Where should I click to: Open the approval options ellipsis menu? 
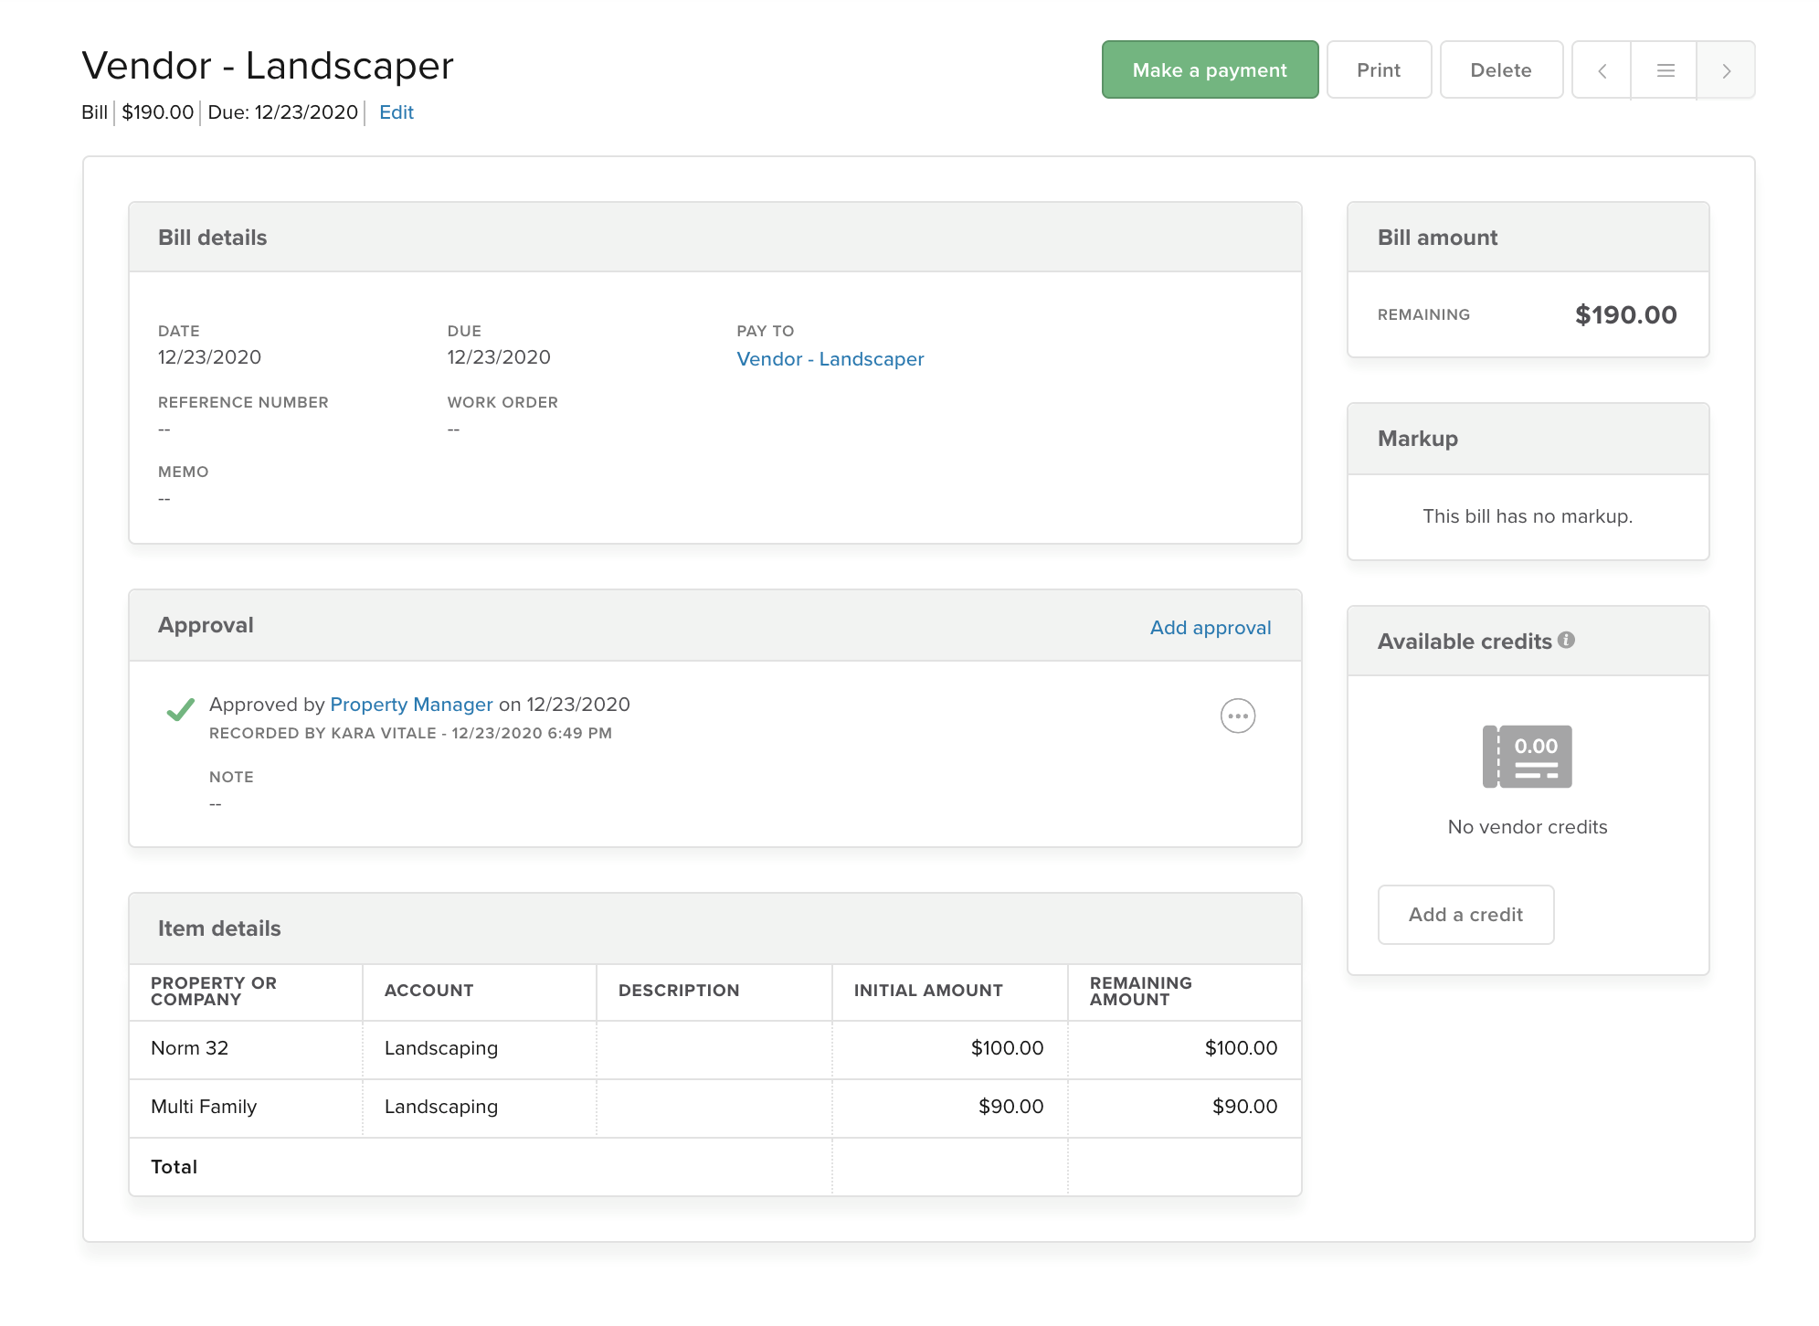1237,716
